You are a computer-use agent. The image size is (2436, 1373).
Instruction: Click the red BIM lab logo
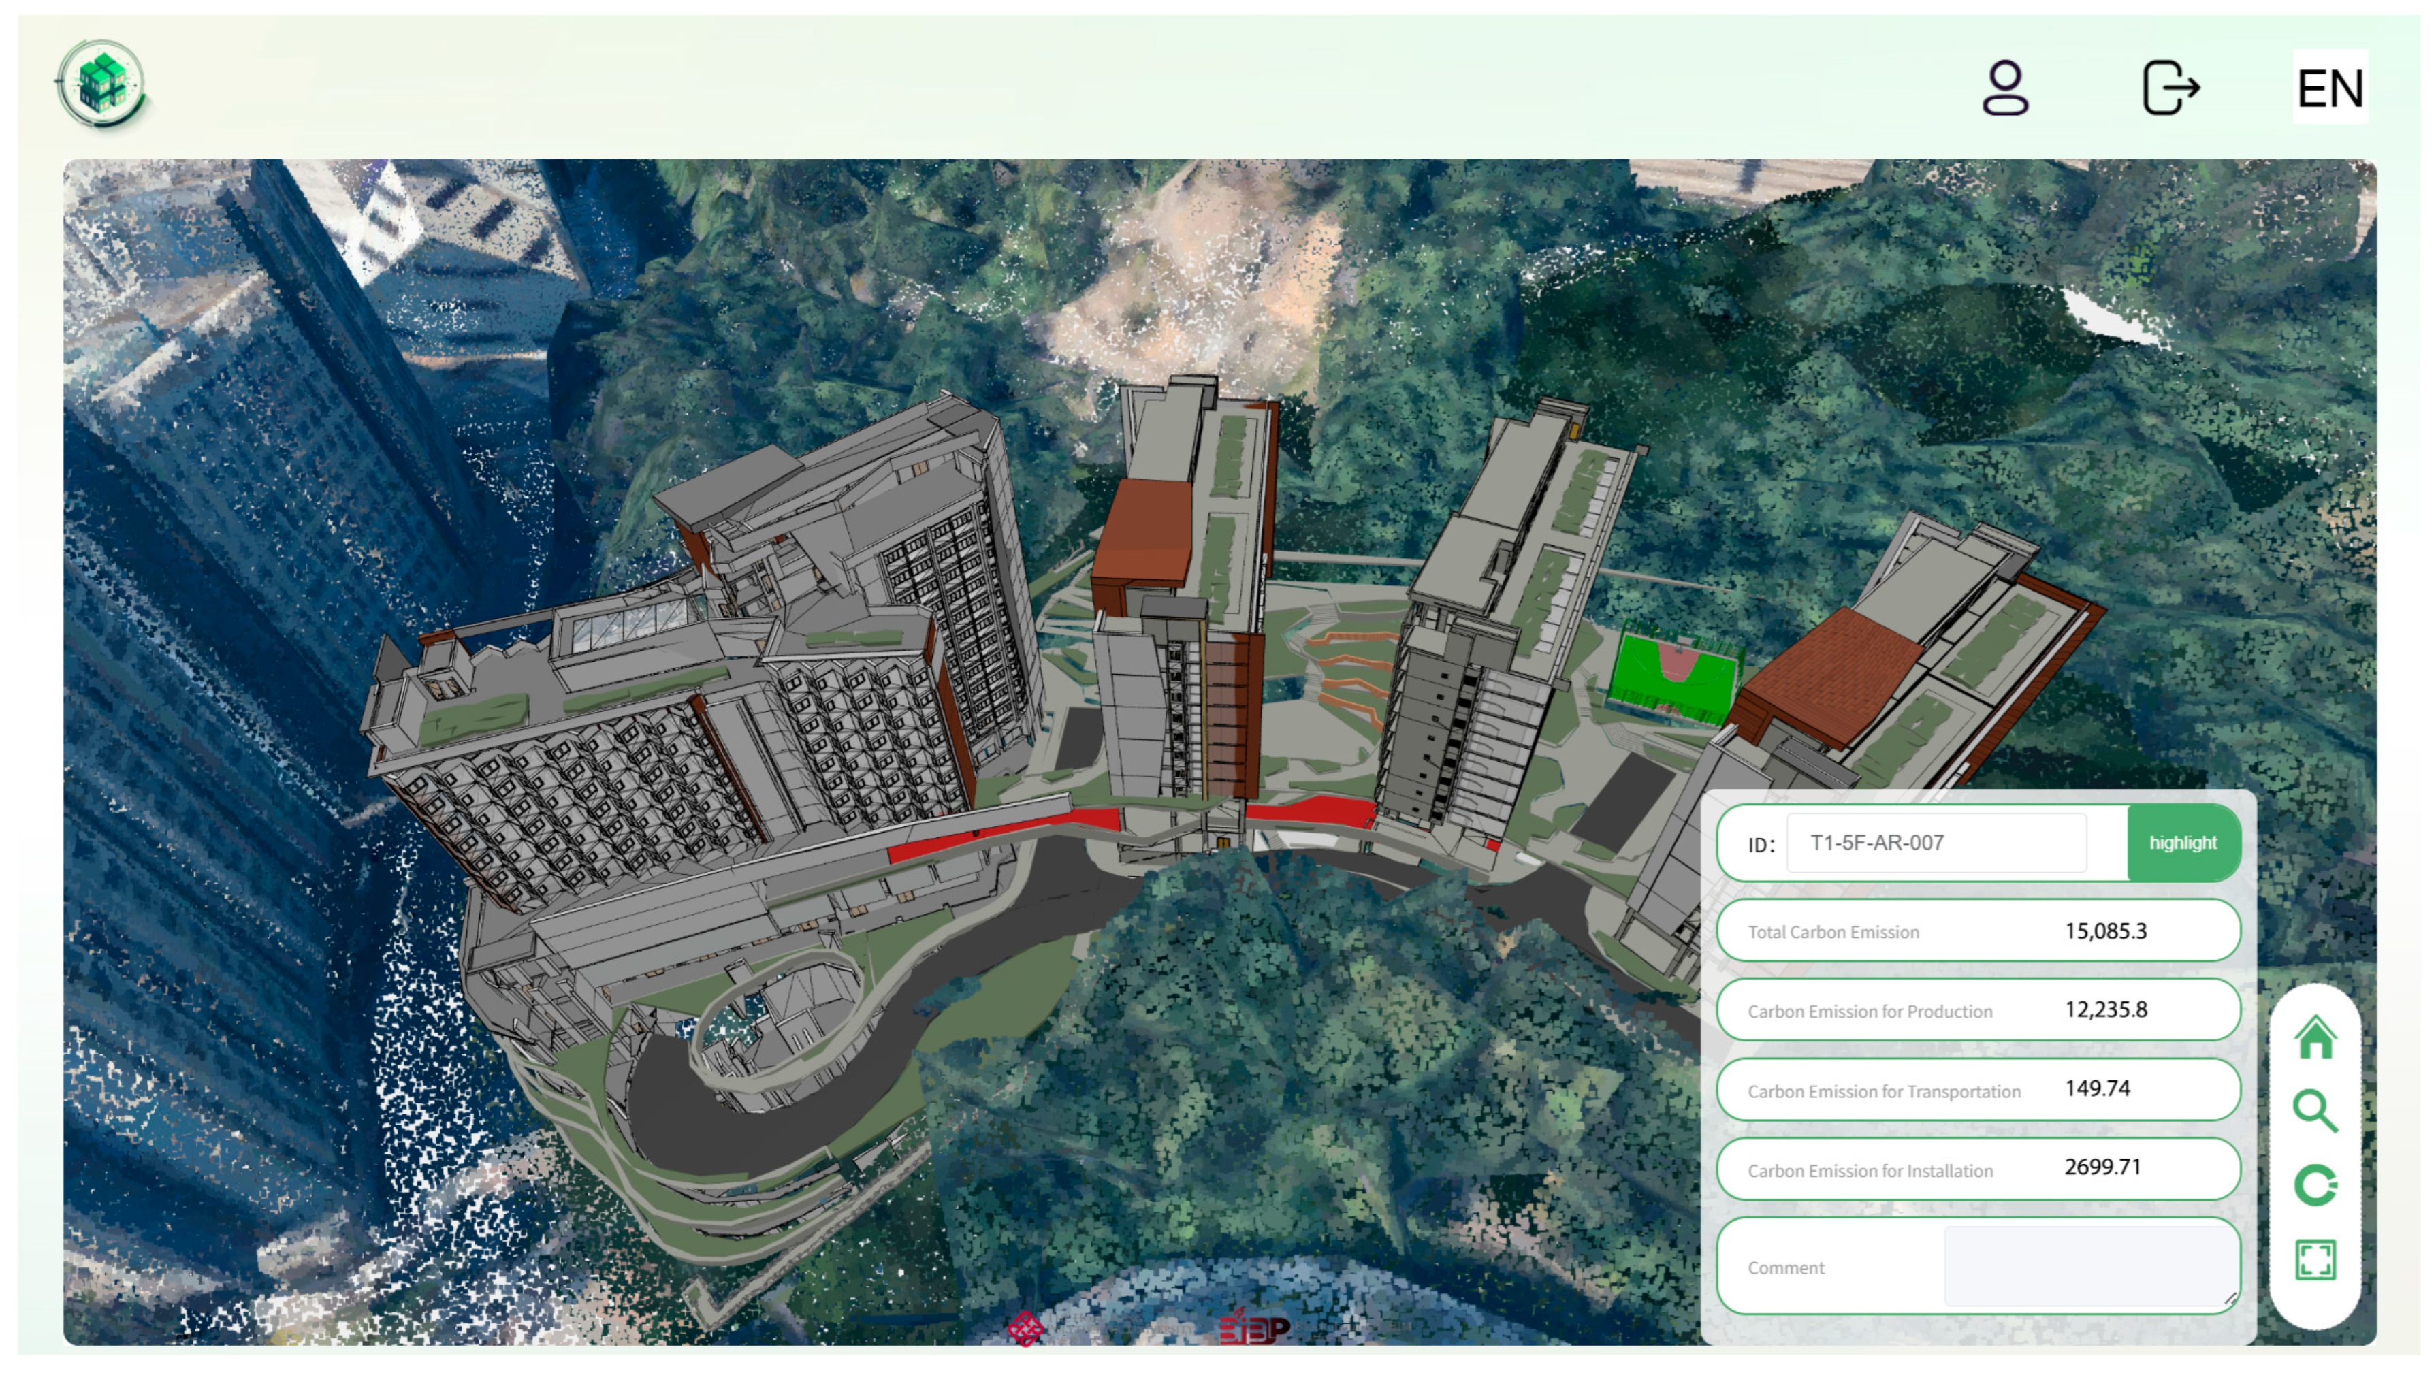pos(1254,1329)
